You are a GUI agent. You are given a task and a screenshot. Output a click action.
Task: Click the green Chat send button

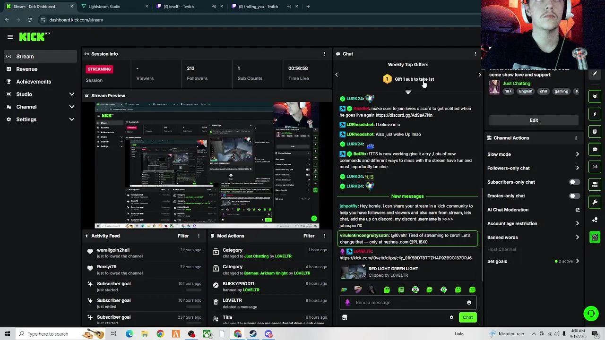pyautogui.click(x=467, y=317)
